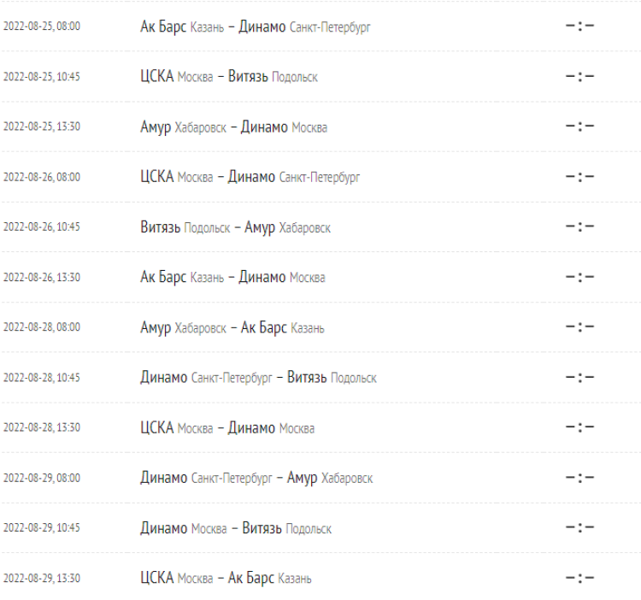Open the ЦСКА Москва – Динамо Санкт-Петербург match

pos(250,177)
